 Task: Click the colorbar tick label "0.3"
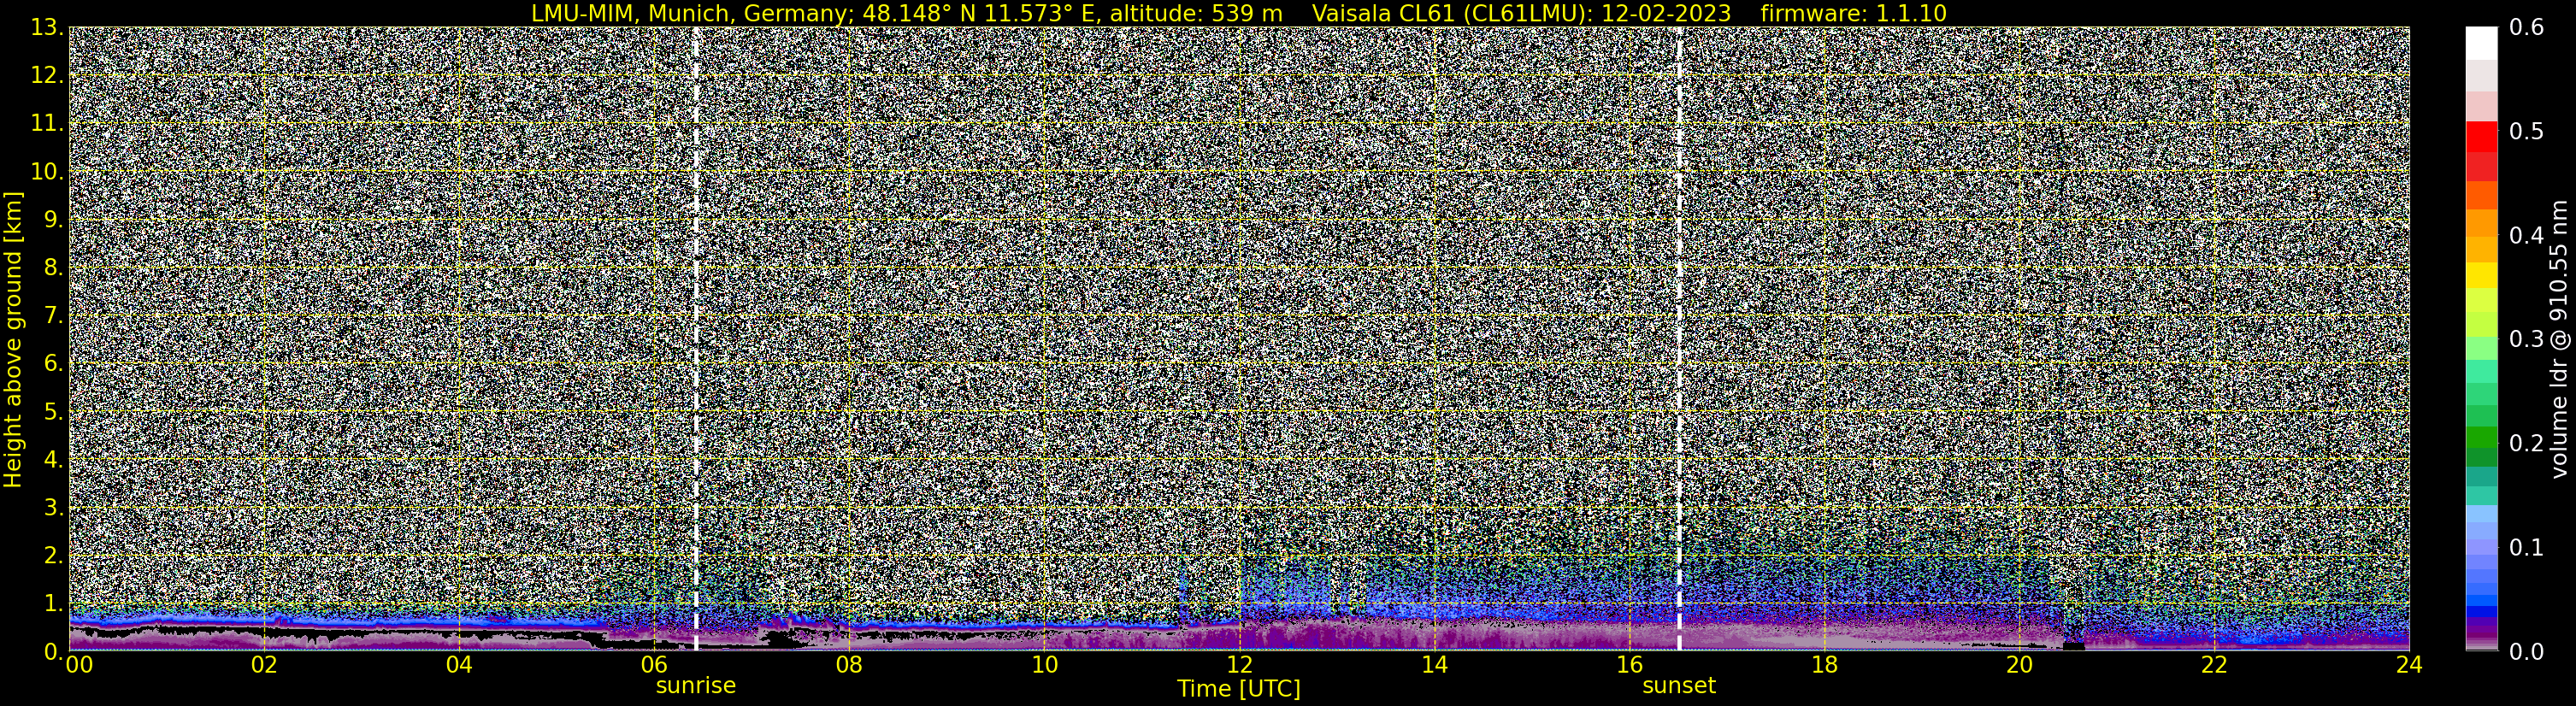click(2527, 339)
